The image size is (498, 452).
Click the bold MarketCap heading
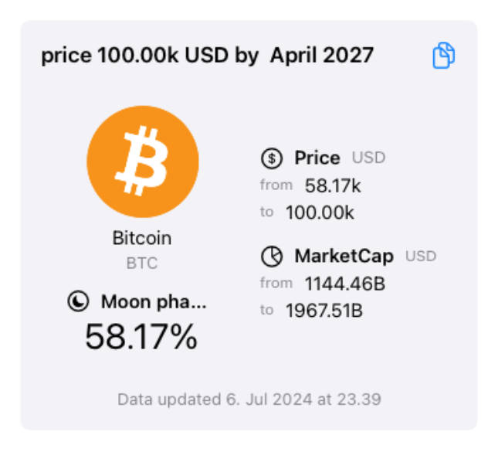344,257
